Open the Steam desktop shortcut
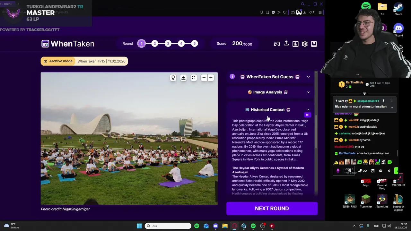 pos(398,8)
